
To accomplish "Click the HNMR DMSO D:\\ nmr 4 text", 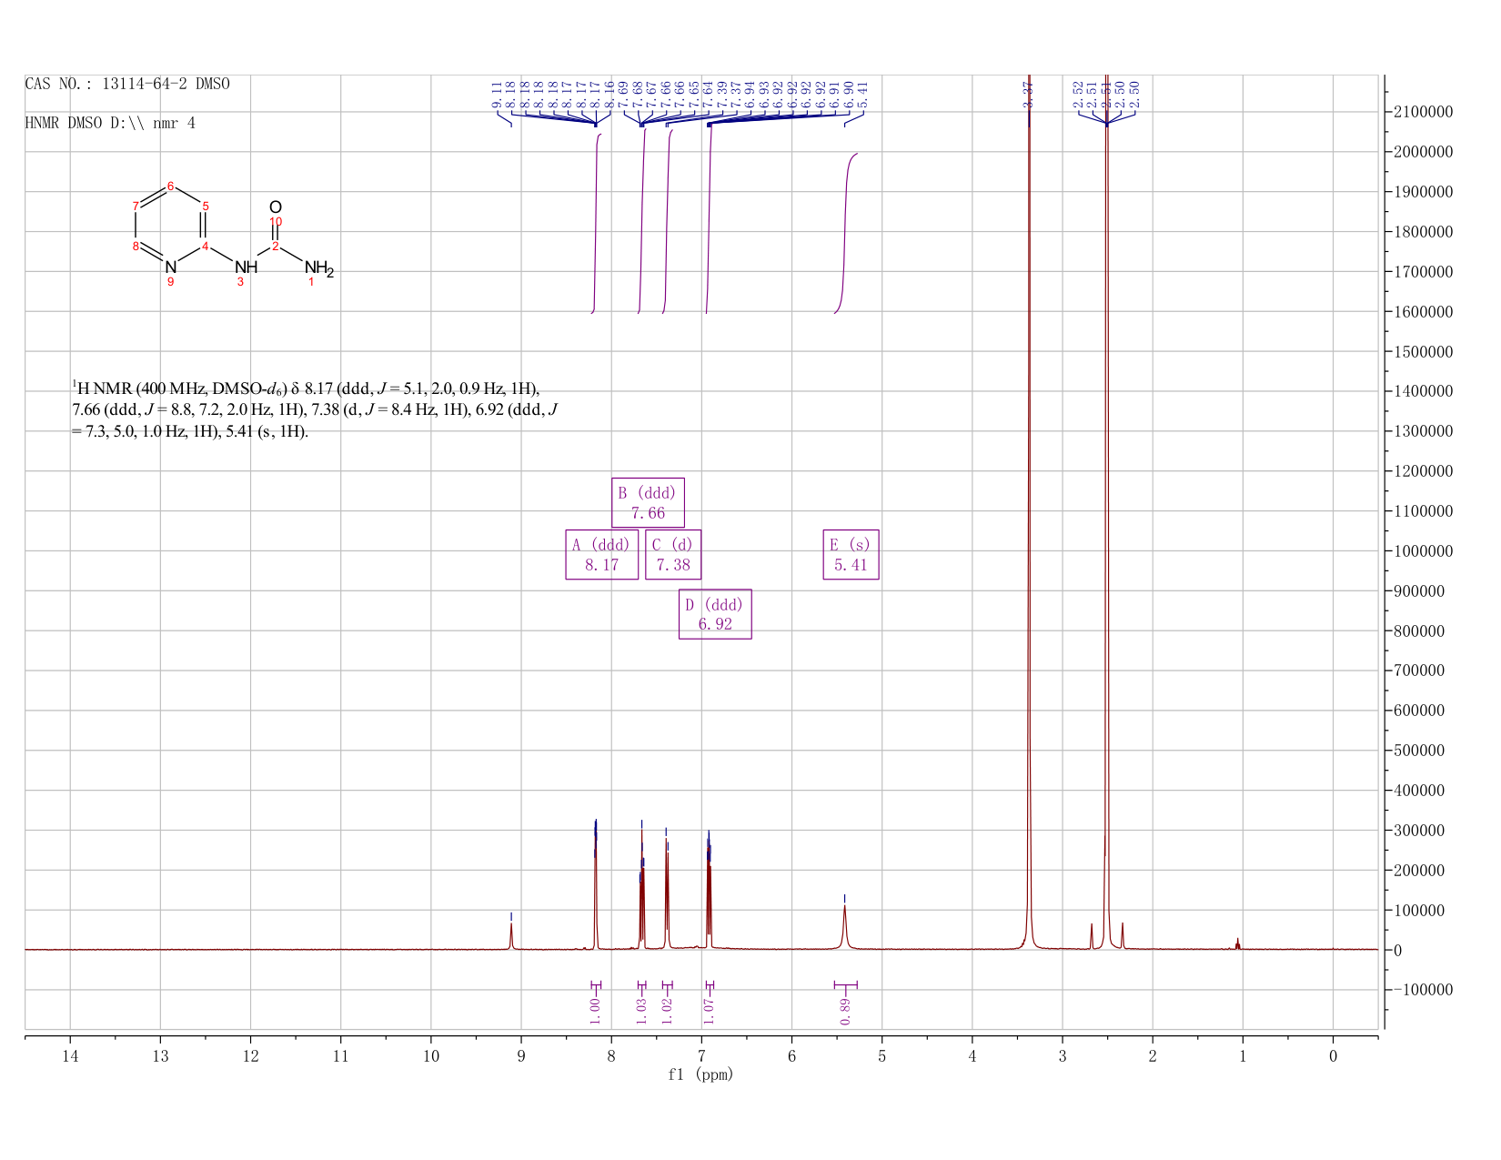I will (110, 123).
